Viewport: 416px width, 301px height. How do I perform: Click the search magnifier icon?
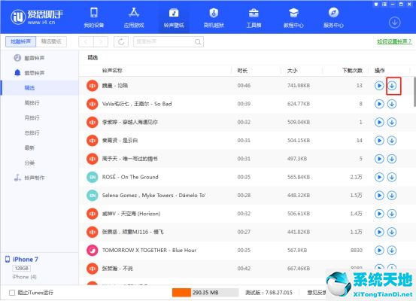tap(198, 42)
